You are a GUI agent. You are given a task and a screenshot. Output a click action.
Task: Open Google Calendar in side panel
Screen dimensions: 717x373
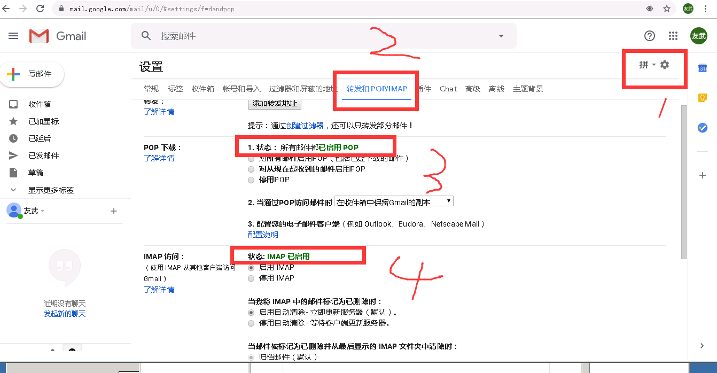click(703, 68)
